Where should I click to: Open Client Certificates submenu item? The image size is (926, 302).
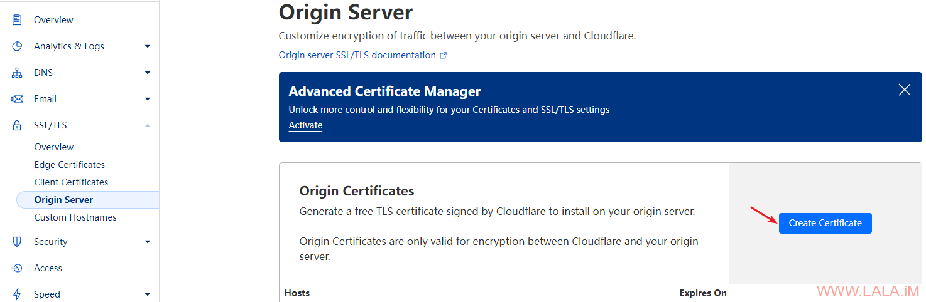click(71, 182)
